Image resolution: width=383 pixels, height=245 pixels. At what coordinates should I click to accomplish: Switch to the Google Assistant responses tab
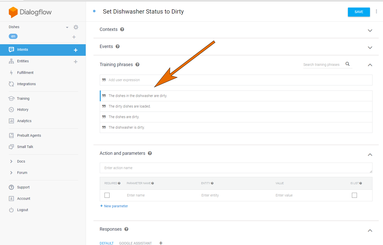click(135, 243)
